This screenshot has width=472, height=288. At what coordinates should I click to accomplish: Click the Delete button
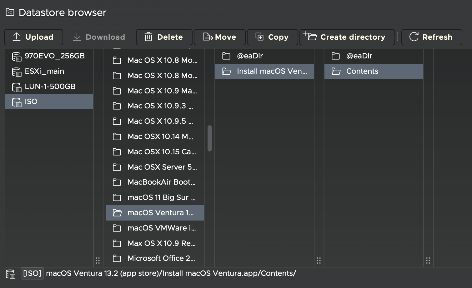(x=164, y=37)
